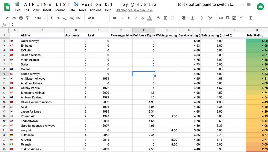Click the Insert chart icon
This screenshot has width=268, height=152.
click(234, 18)
